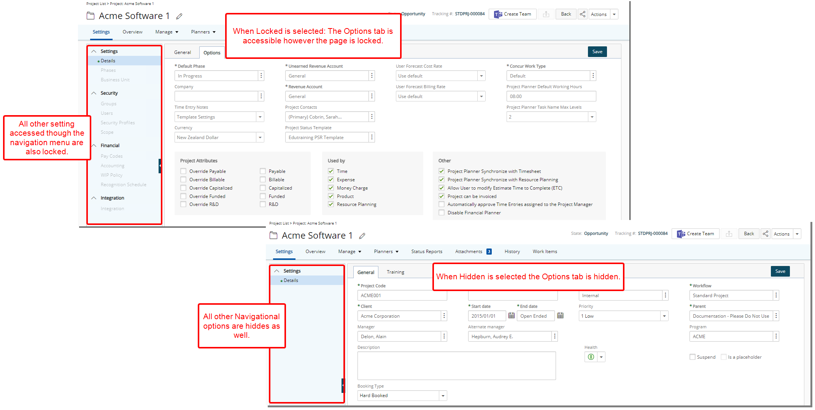This screenshot has width=815, height=410.
Task: Open Task Name Max Levels dropdown
Action: coord(592,117)
